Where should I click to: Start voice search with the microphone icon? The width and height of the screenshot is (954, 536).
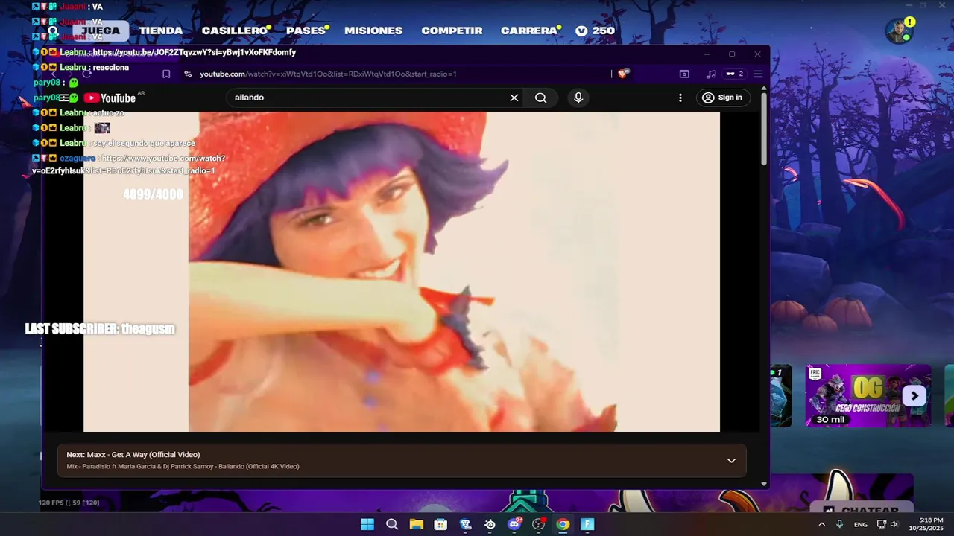[578, 98]
